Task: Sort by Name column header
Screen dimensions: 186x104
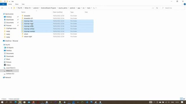Action: pyautogui.click(x=23, y=12)
